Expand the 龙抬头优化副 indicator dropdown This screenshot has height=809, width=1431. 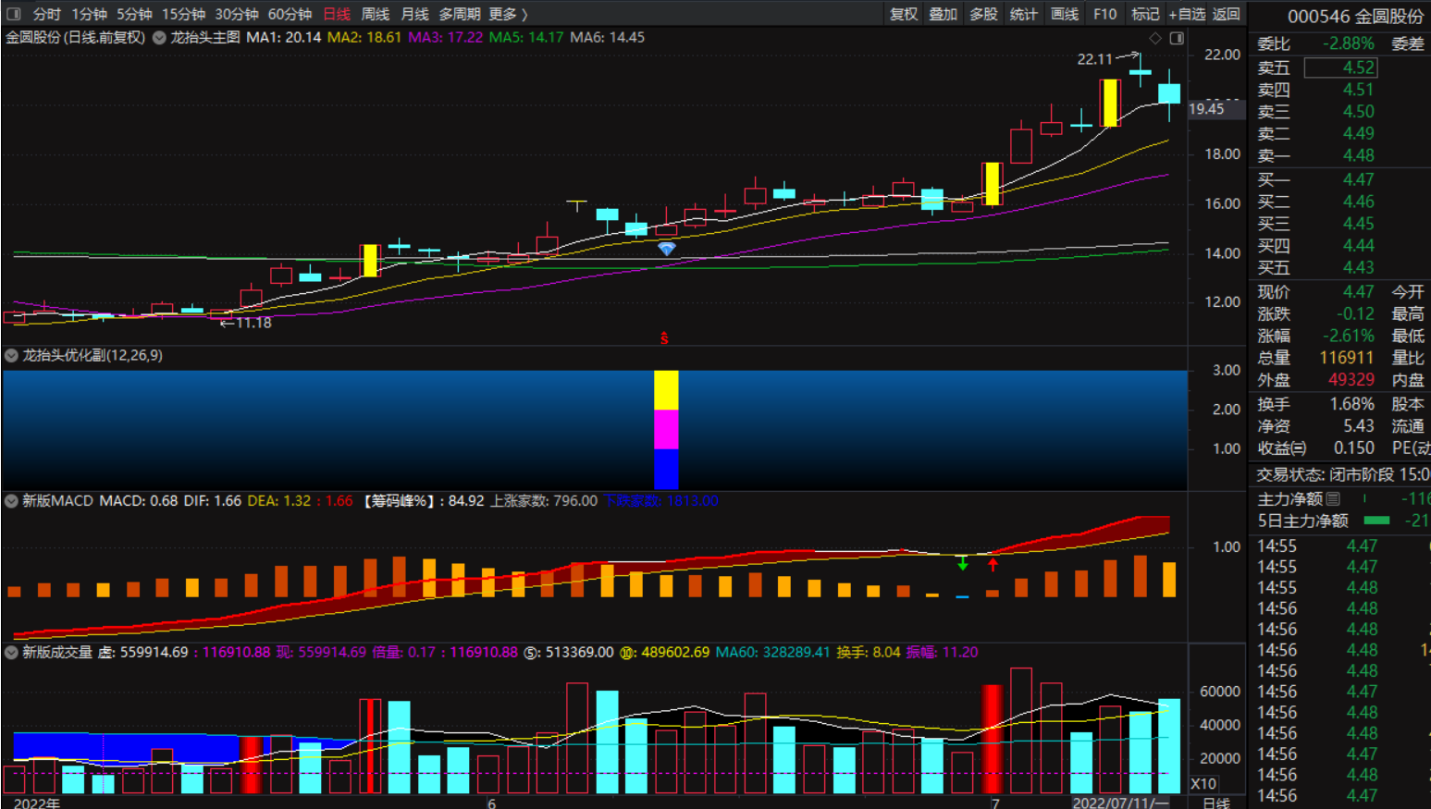pyautogui.click(x=12, y=356)
